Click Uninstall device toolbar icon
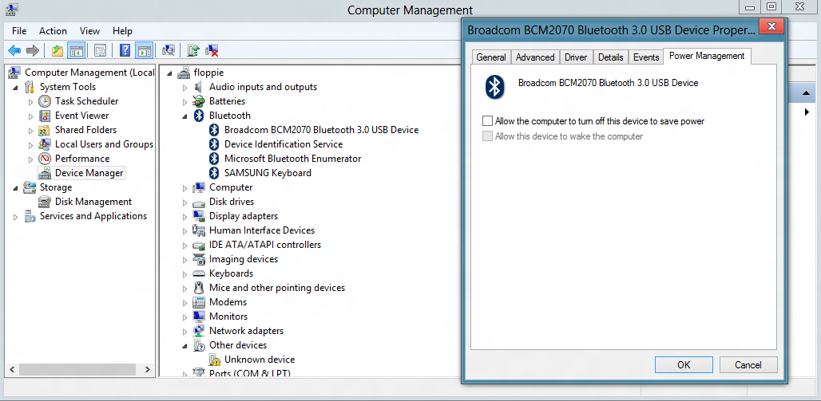Image resolution: width=821 pixels, height=401 pixels. click(x=212, y=50)
